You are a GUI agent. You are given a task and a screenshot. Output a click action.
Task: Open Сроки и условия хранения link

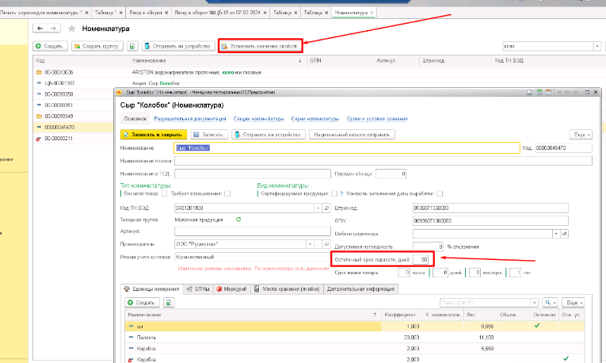(377, 119)
